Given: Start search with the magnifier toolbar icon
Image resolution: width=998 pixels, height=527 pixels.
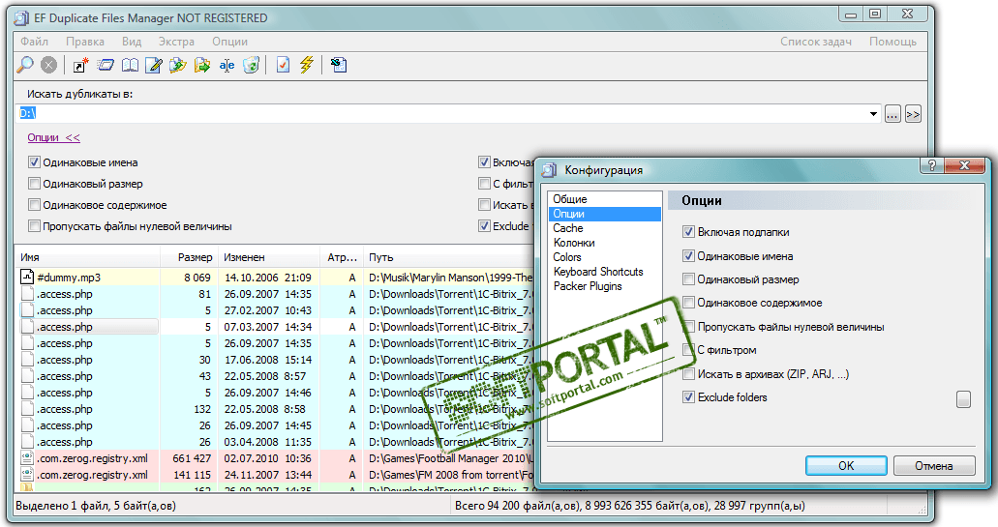Looking at the screenshot, I should [25, 65].
